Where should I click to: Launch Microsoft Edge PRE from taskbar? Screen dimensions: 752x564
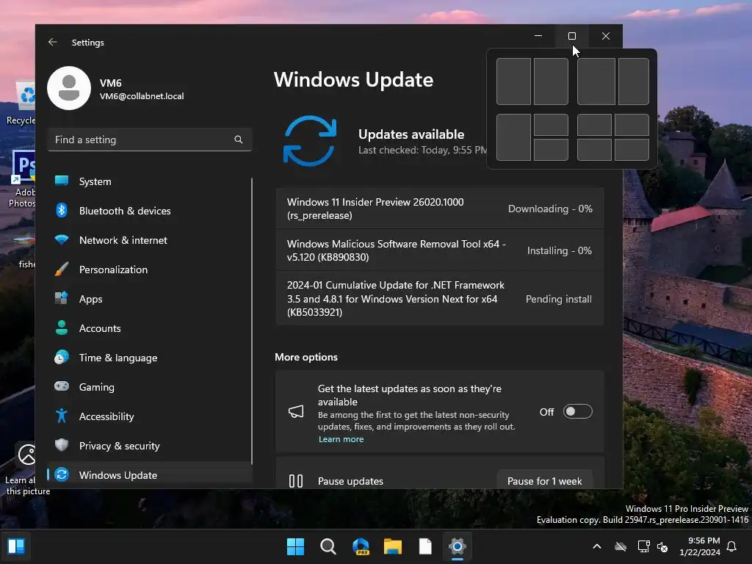(x=361, y=546)
